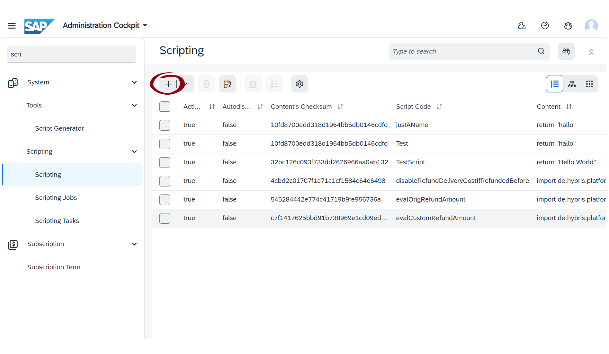Switch to grid view using the dots icon

tap(589, 84)
